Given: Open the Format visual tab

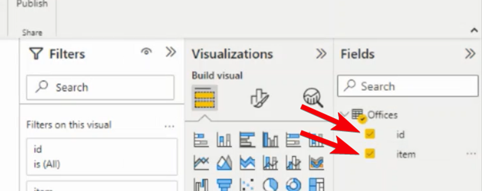Looking at the screenshot, I should [x=259, y=98].
